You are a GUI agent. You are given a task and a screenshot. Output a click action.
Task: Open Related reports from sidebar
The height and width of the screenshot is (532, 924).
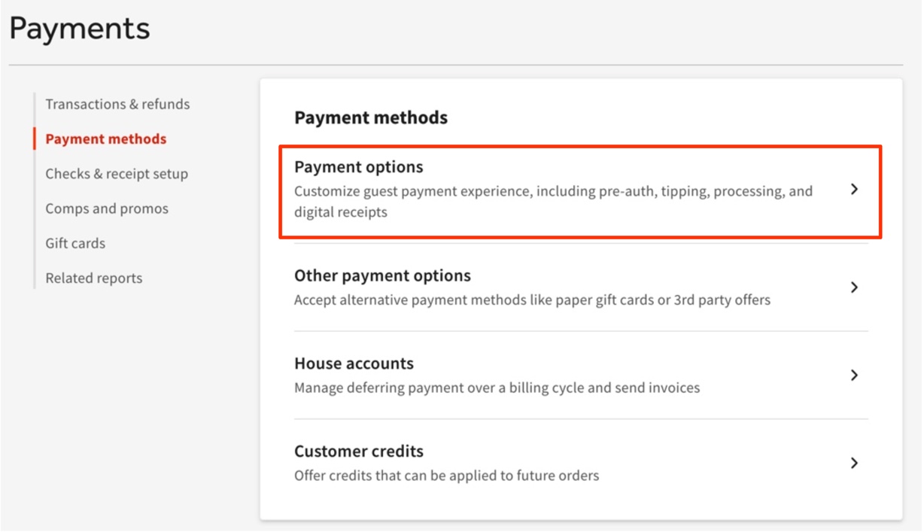tap(94, 278)
